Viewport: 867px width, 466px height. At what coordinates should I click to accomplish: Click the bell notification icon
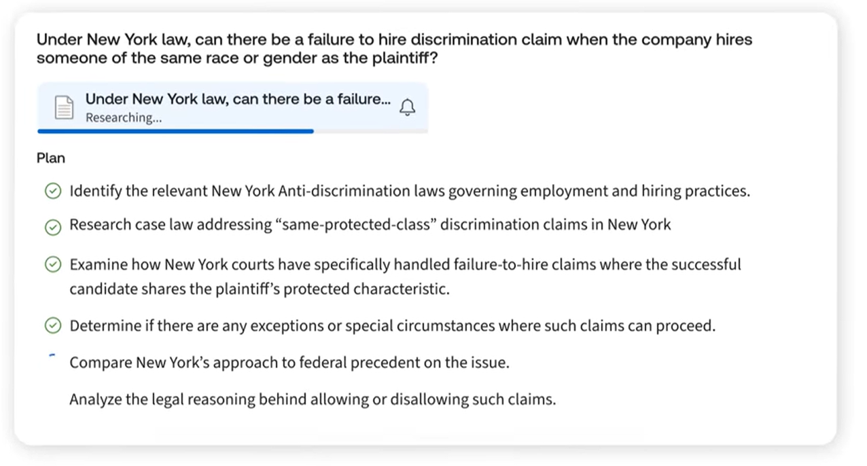click(x=407, y=107)
